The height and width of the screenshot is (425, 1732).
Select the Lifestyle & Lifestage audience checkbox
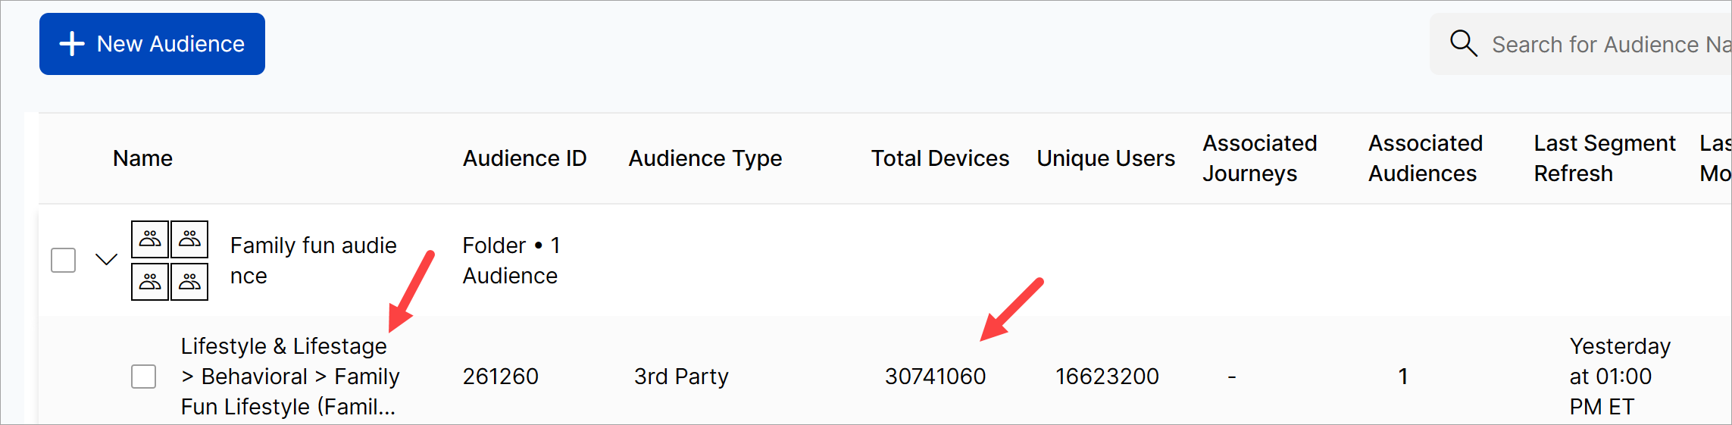coord(144,377)
